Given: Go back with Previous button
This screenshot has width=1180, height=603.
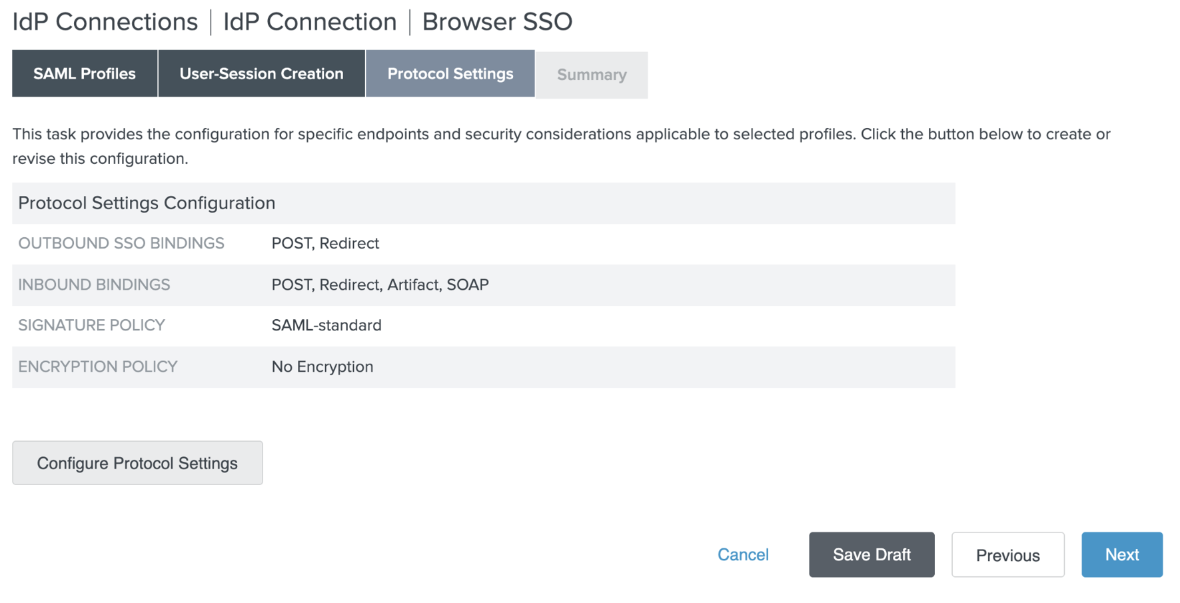Looking at the screenshot, I should pyautogui.click(x=1007, y=555).
